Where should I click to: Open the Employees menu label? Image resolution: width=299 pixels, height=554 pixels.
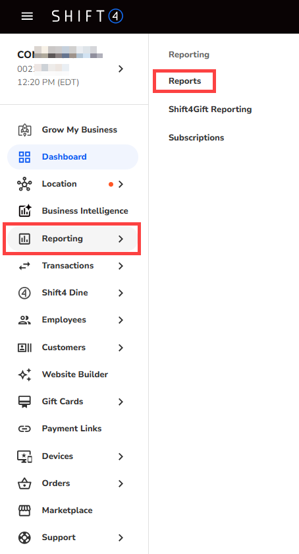tap(64, 320)
